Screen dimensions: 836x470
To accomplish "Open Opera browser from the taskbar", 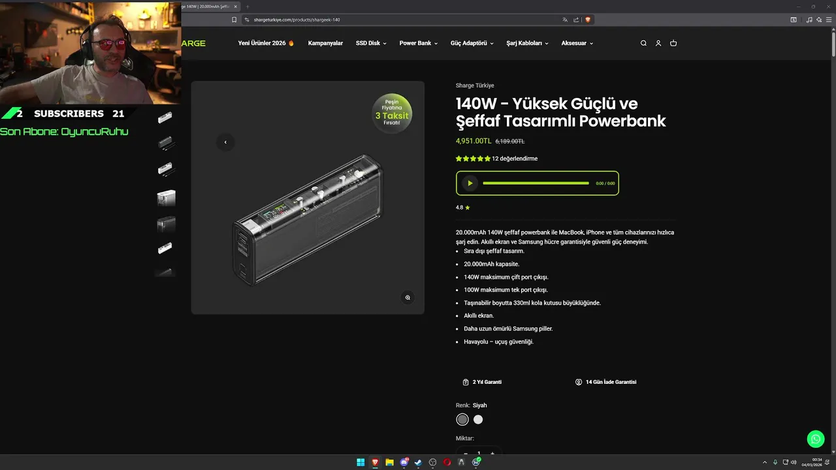I will pyautogui.click(x=447, y=462).
